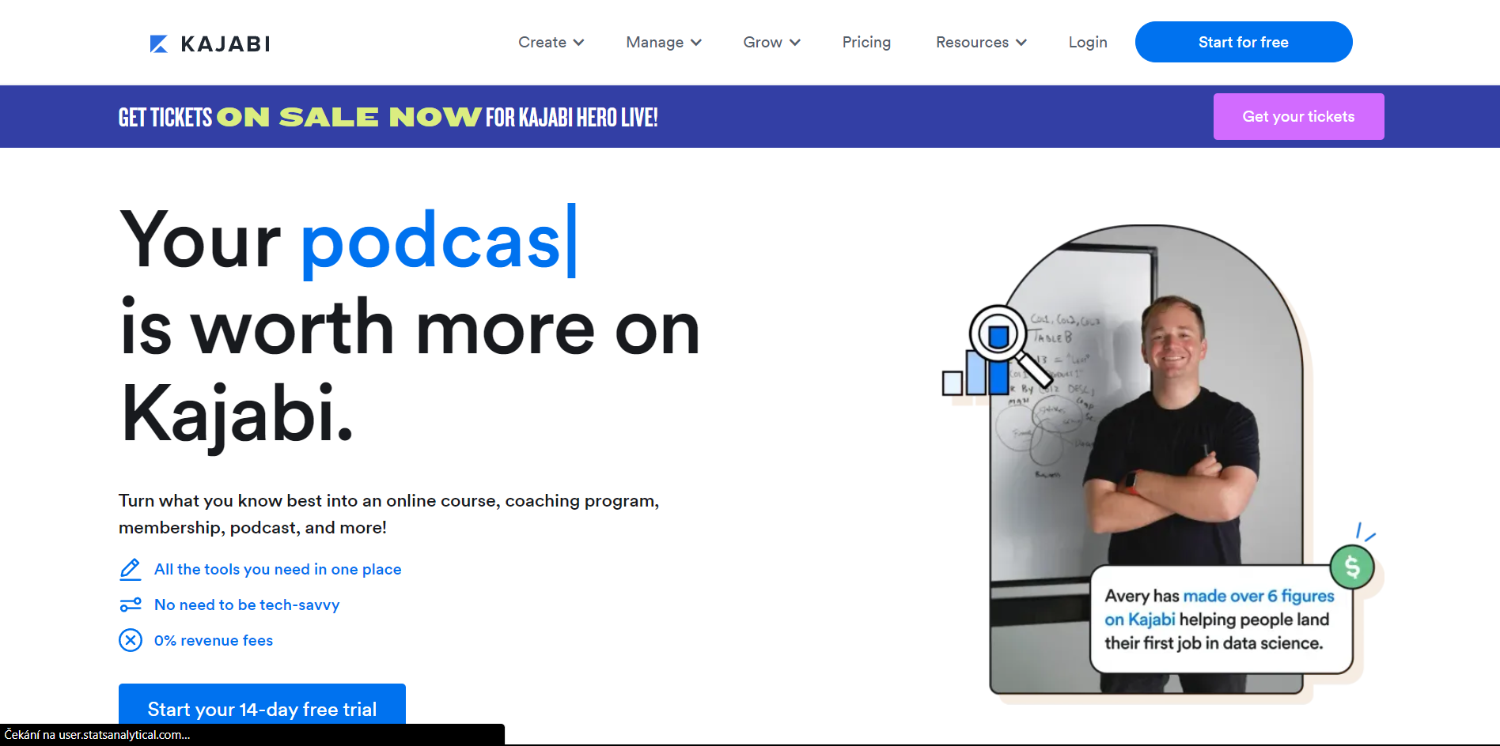Expand the Grow navigation menu
Image resolution: width=1500 pixels, height=746 pixels.
(x=771, y=42)
